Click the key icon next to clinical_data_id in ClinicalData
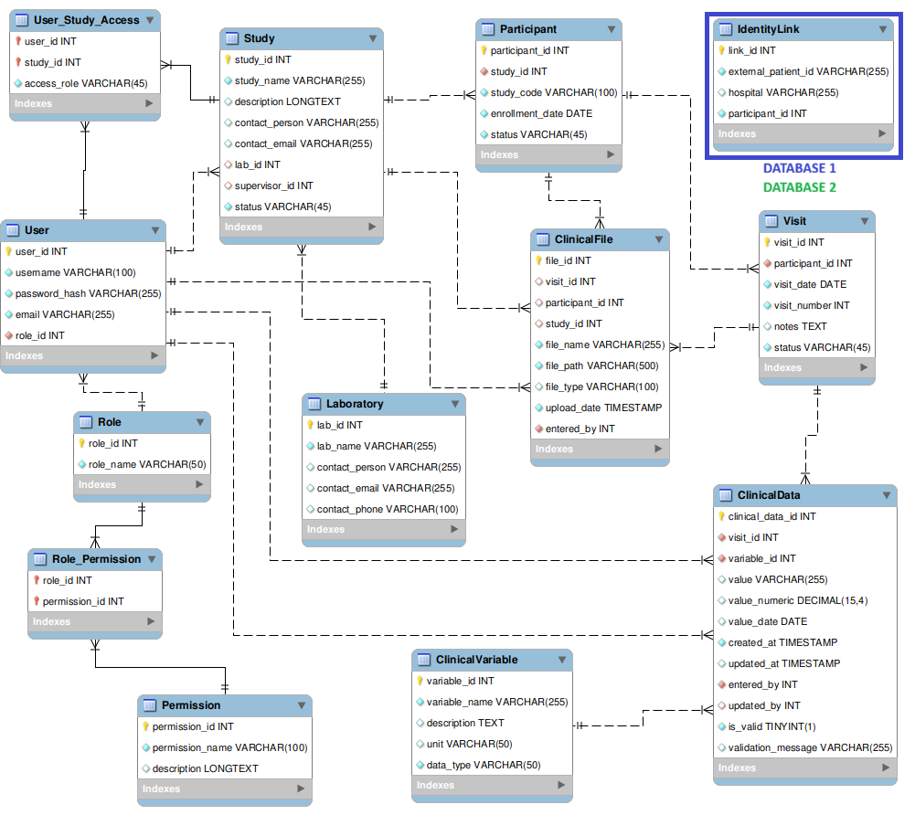This screenshot has width=915, height=815. (722, 515)
